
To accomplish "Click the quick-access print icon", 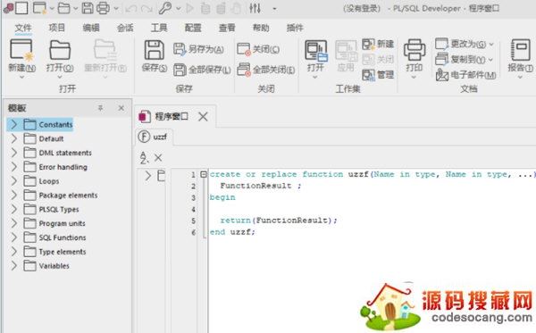I will [x=103, y=8].
